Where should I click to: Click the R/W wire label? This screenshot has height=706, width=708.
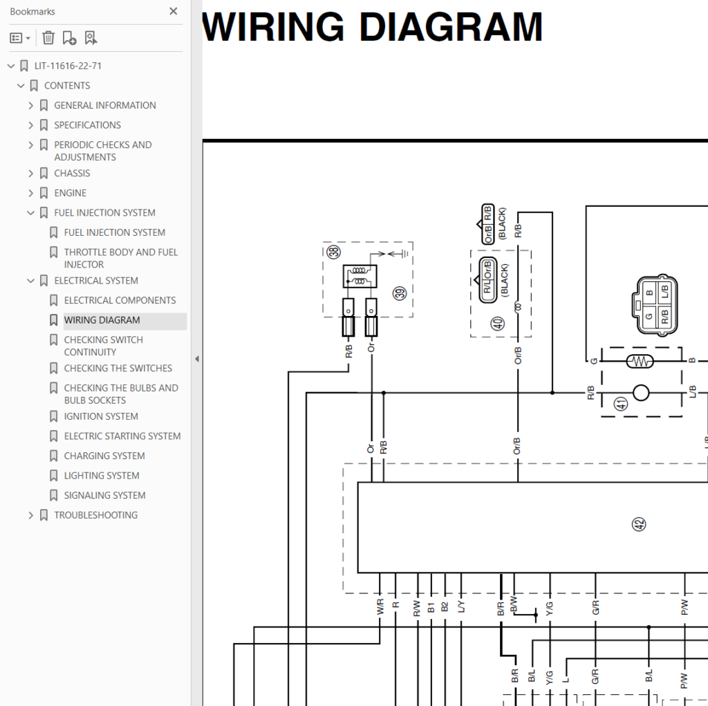pos(417,608)
